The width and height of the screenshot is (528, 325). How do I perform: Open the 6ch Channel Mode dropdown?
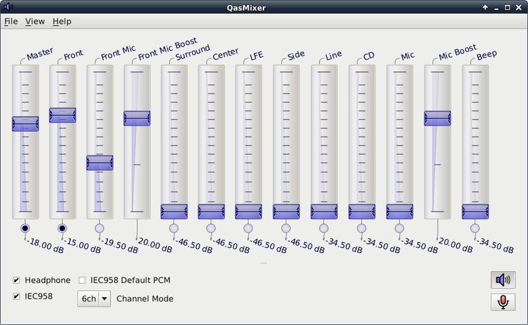(94, 299)
